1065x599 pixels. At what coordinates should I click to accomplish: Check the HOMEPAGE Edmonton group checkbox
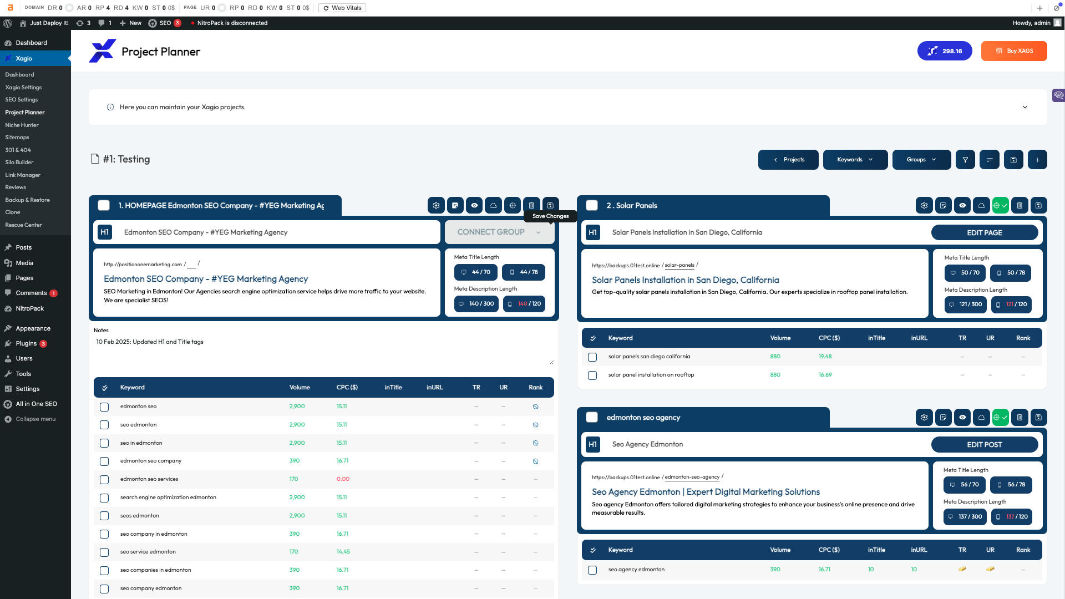pos(104,205)
